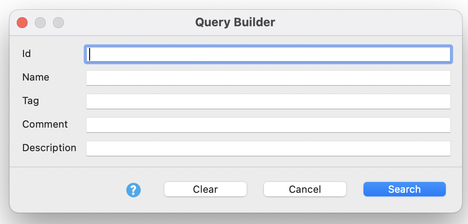Click the Tag field label
468x224 pixels.
31,101
